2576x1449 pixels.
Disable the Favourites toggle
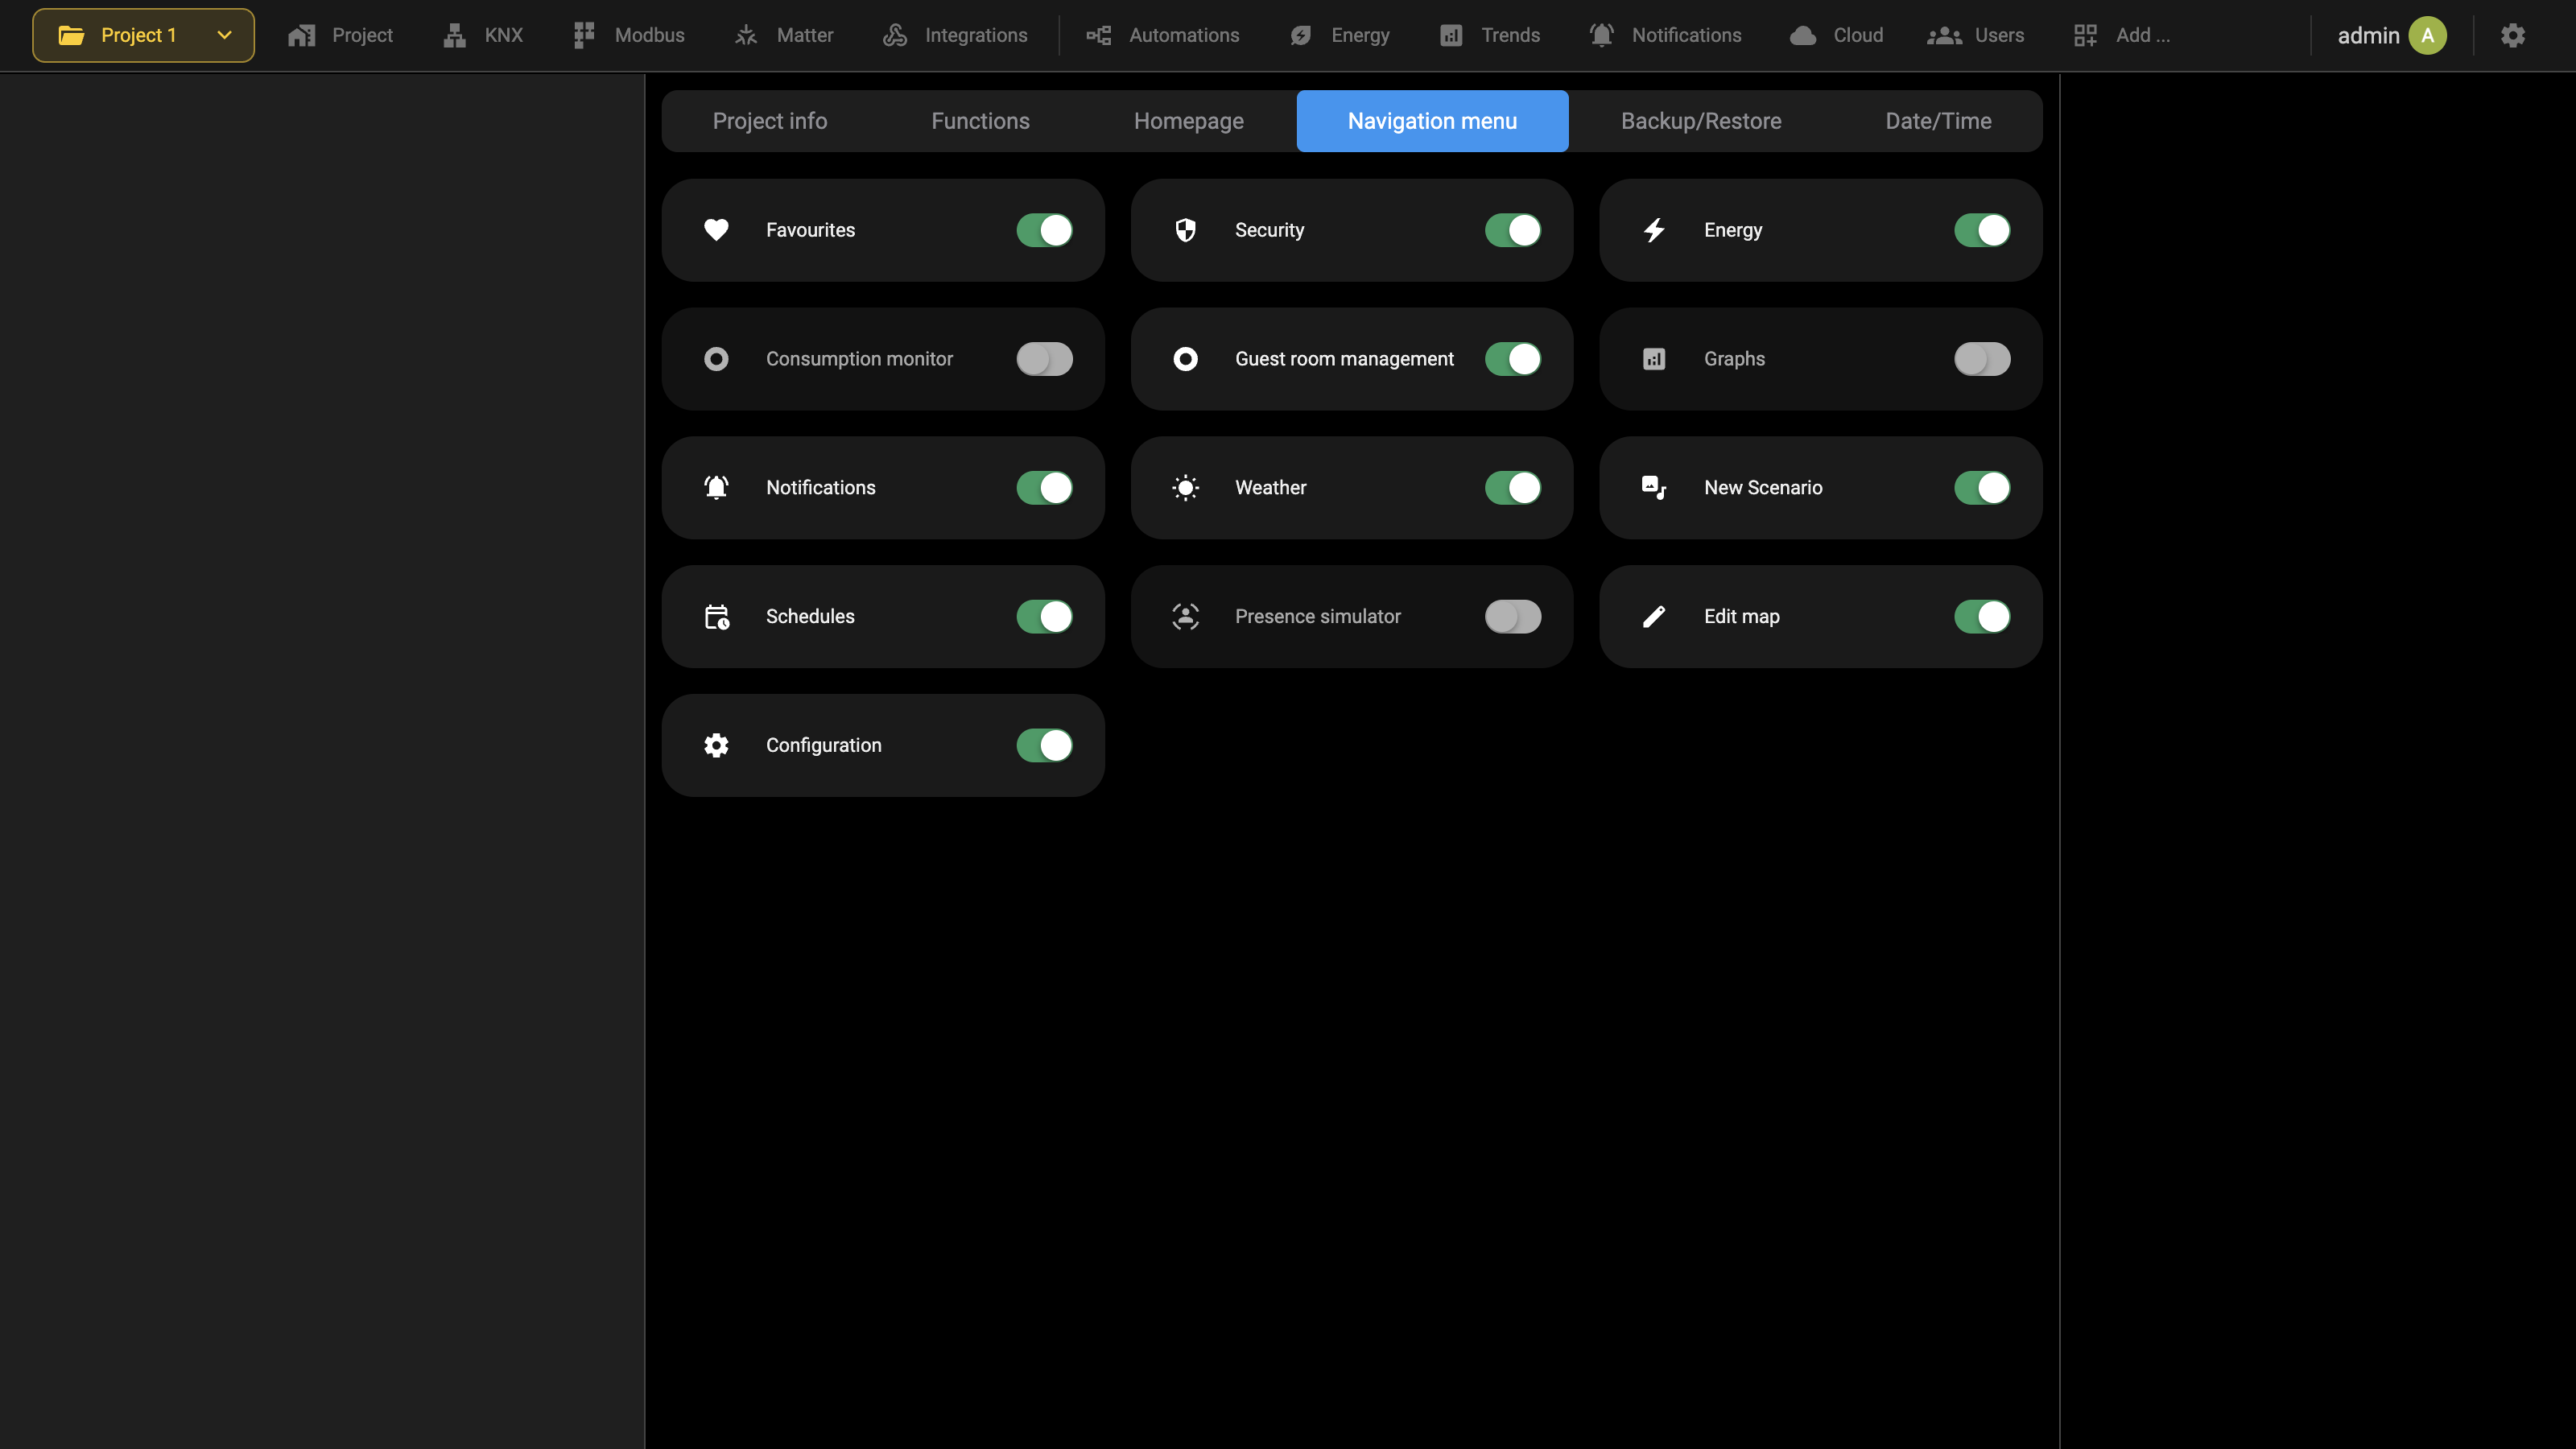point(1044,230)
